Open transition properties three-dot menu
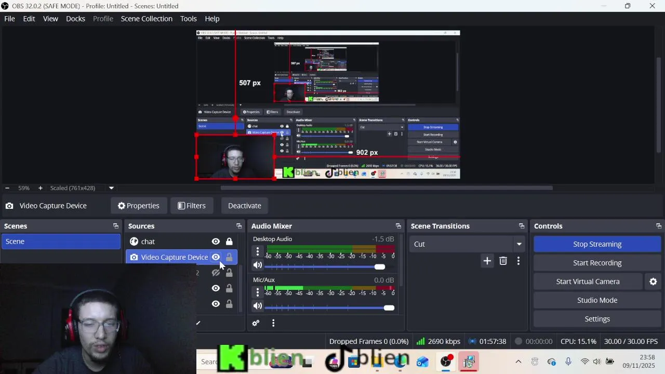 518,261
